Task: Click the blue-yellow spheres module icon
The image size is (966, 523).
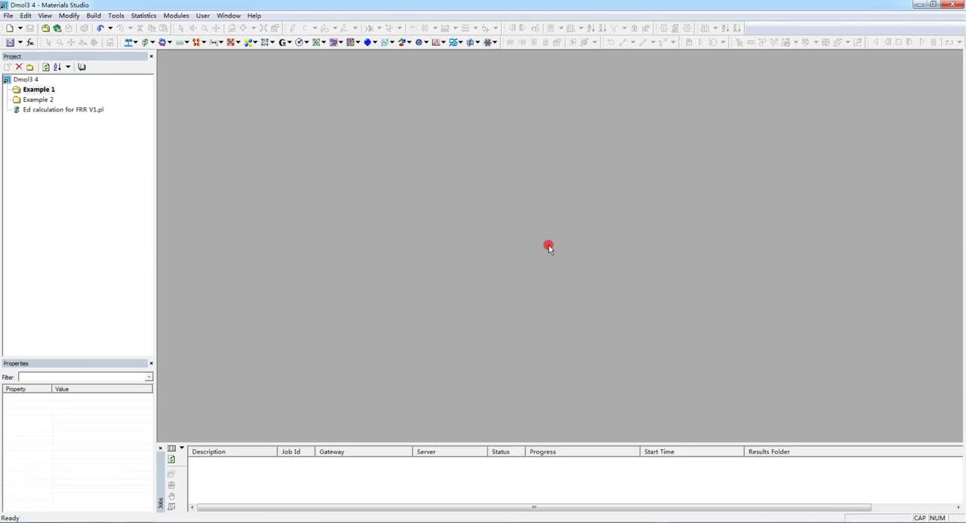Action: [248, 42]
